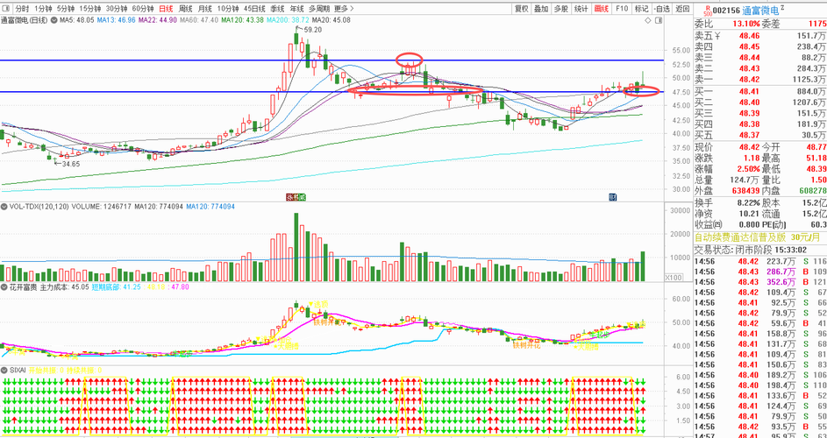827x438 pixels.
Task: Switch to 季线 quarterly chart
Action: coord(277,9)
